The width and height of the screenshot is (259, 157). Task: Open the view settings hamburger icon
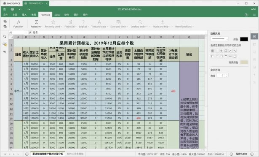pyautogui.click(x=254, y=15)
